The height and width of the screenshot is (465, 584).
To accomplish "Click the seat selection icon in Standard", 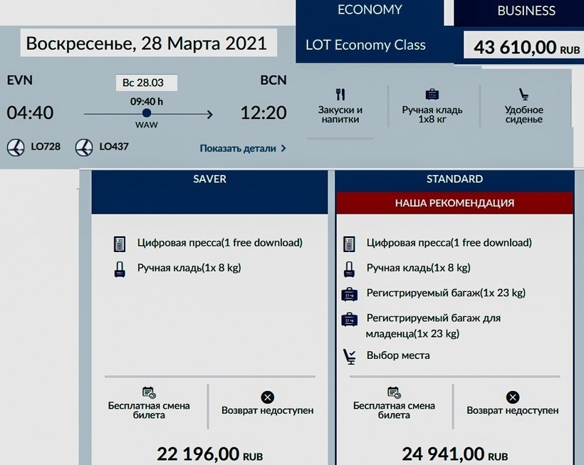I will click(350, 355).
